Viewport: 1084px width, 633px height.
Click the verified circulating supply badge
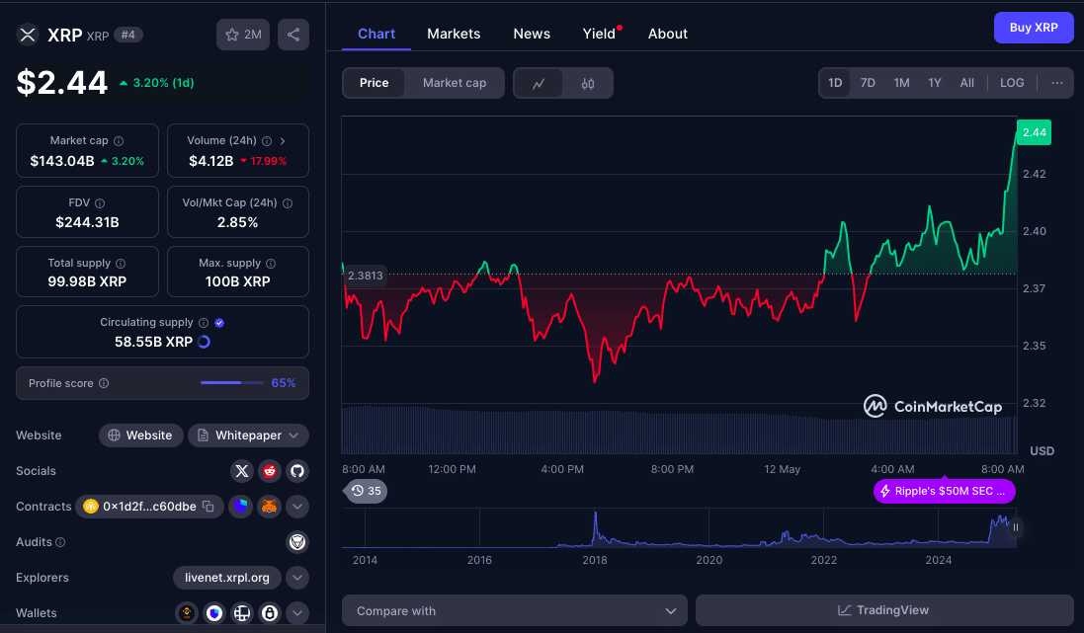[219, 323]
